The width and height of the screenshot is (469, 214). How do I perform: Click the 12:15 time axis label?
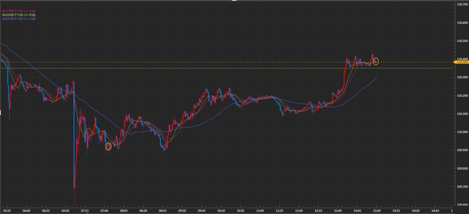point(318,210)
